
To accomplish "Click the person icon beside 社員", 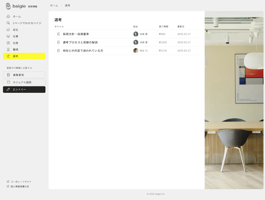I will (x=8, y=43).
